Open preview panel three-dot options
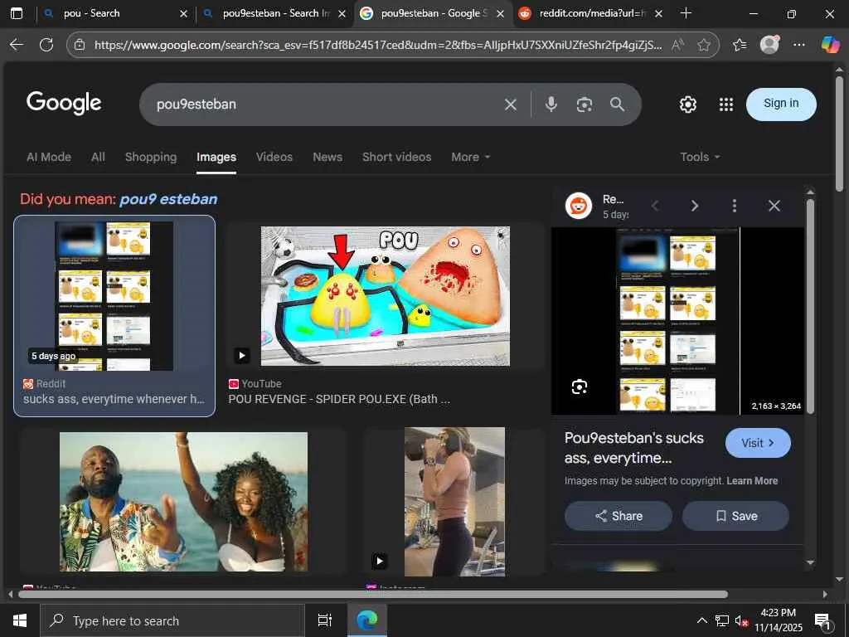This screenshot has width=849, height=637. point(735,206)
